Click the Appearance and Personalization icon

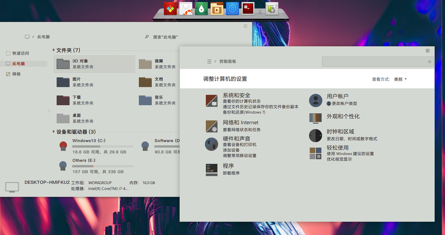point(316,118)
